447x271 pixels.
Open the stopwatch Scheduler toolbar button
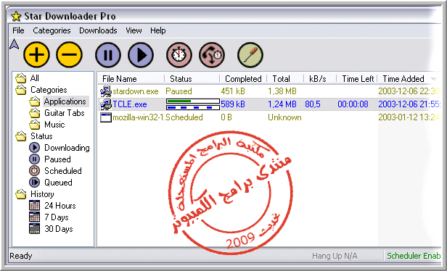tap(179, 55)
